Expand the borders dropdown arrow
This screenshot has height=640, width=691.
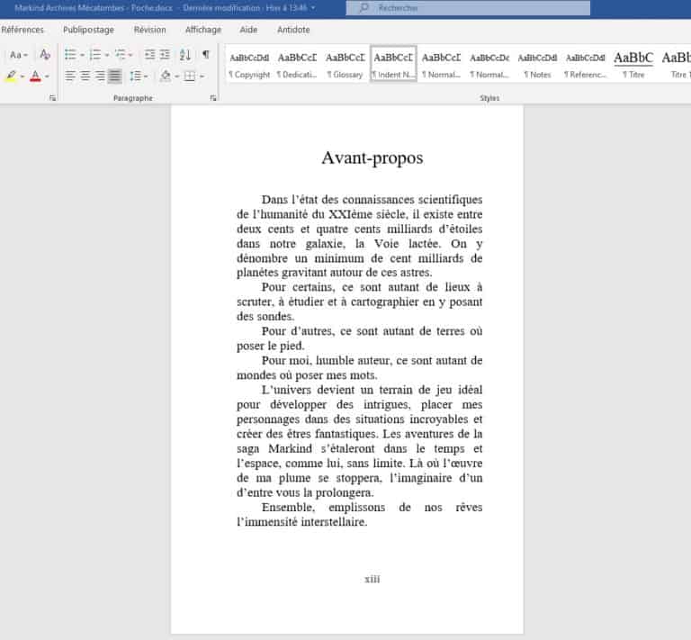201,77
